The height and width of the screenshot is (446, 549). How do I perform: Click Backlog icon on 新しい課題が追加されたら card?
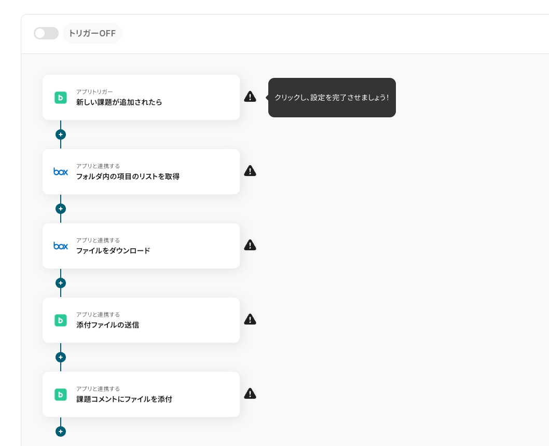[x=61, y=98]
